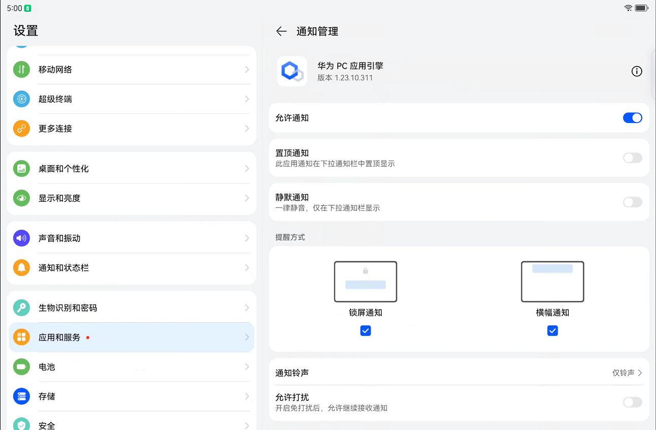Enable the 置顶通知 switch
This screenshot has height=430, width=656.
pyautogui.click(x=632, y=158)
